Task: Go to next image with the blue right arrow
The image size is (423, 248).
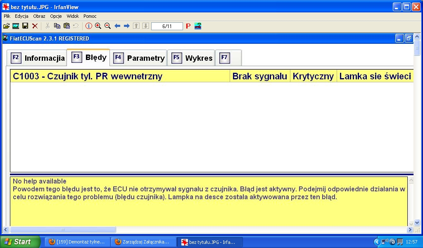Action: 127,26
